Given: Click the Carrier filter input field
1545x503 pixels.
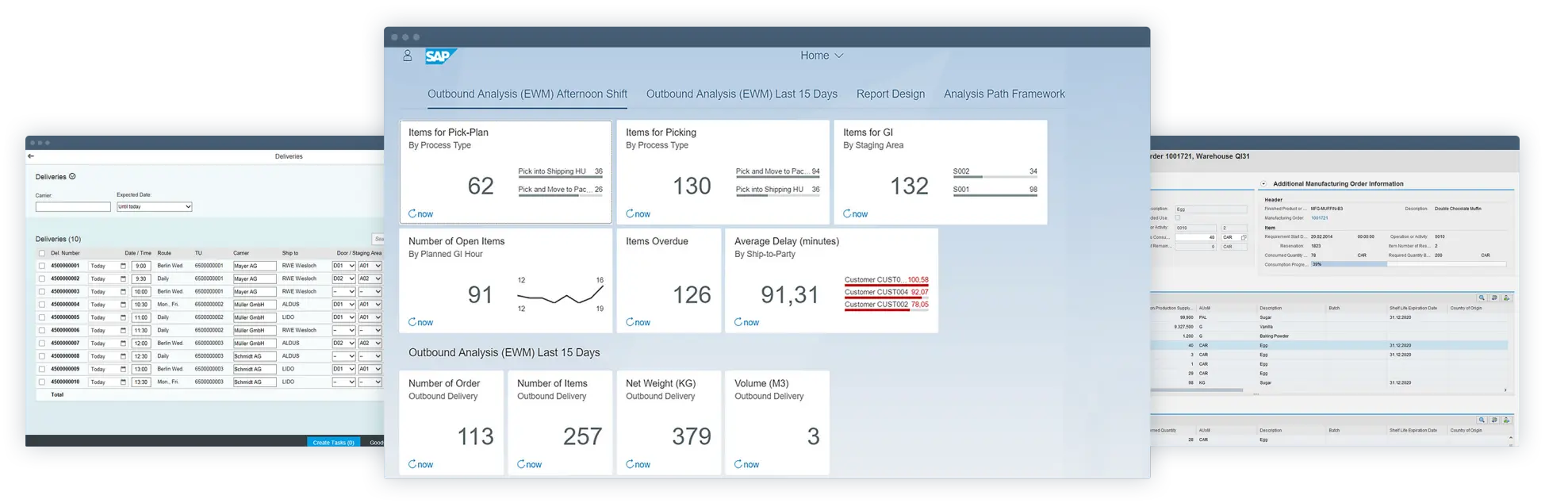Looking at the screenshot, I should coord(73,207).
